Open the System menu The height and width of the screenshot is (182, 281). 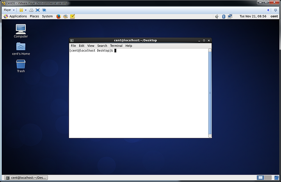[47, 16]
